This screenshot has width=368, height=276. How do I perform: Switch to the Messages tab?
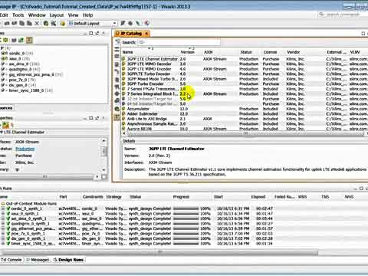pyautogui.click(x=38, y=260)
